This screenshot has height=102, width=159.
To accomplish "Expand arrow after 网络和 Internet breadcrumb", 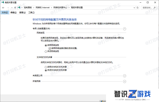I will (x=51, y=8).
